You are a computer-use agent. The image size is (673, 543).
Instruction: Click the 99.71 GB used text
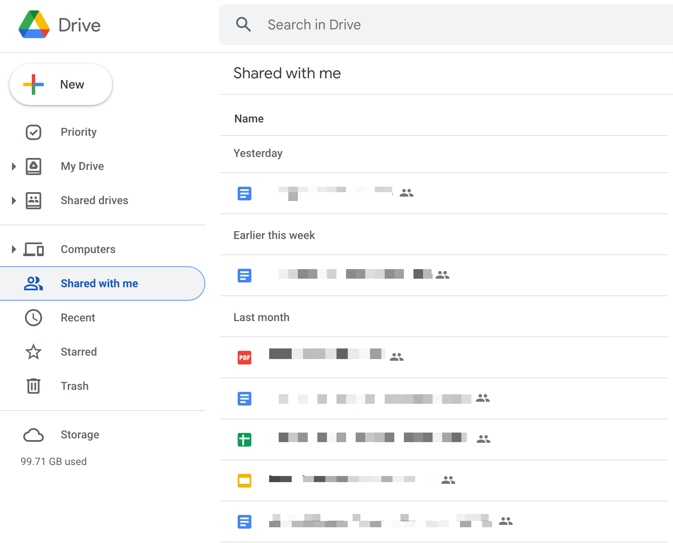pos(54,462)
